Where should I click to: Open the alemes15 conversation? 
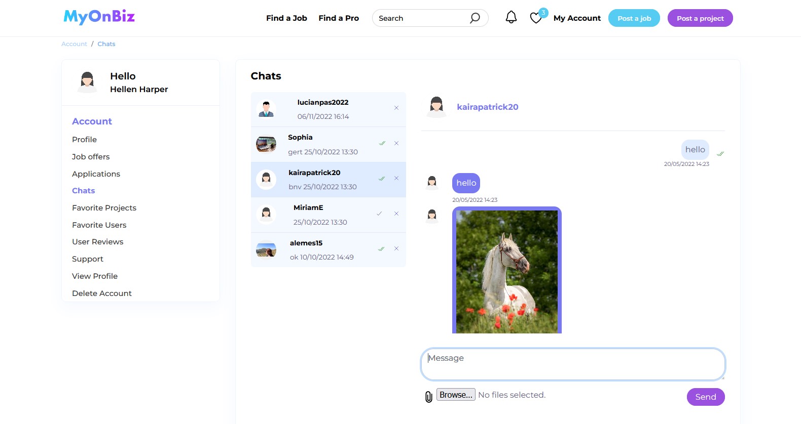329,250
